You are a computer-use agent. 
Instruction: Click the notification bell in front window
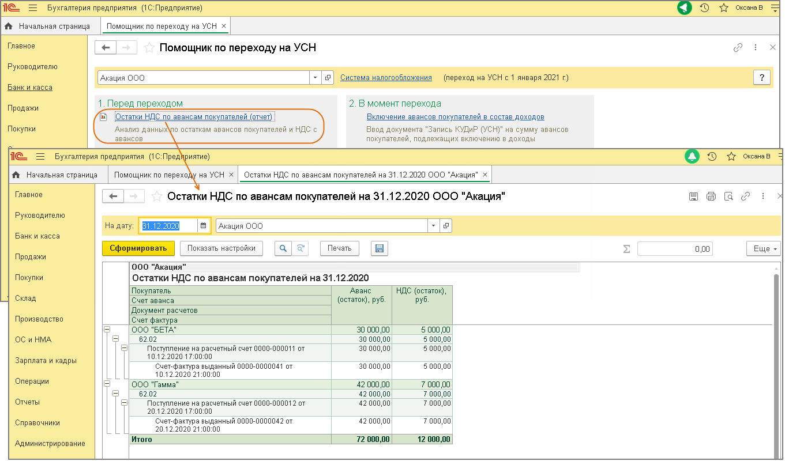click(692, 156)
